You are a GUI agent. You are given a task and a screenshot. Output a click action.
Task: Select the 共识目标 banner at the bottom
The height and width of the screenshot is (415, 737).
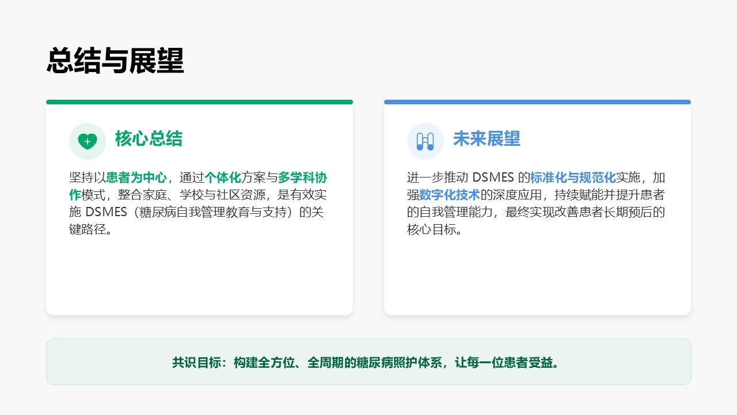pos(368,362)
